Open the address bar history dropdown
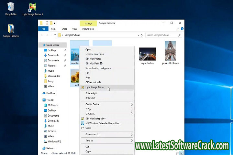Image resolution: width=233 pixels, height=155 pixels. [x=138, y=35]
